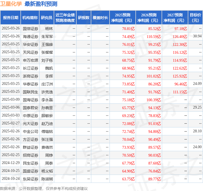Screen dimensions: 203x191
Task: Click the 申万宏源 institution cell
Action: coord(31,60)
